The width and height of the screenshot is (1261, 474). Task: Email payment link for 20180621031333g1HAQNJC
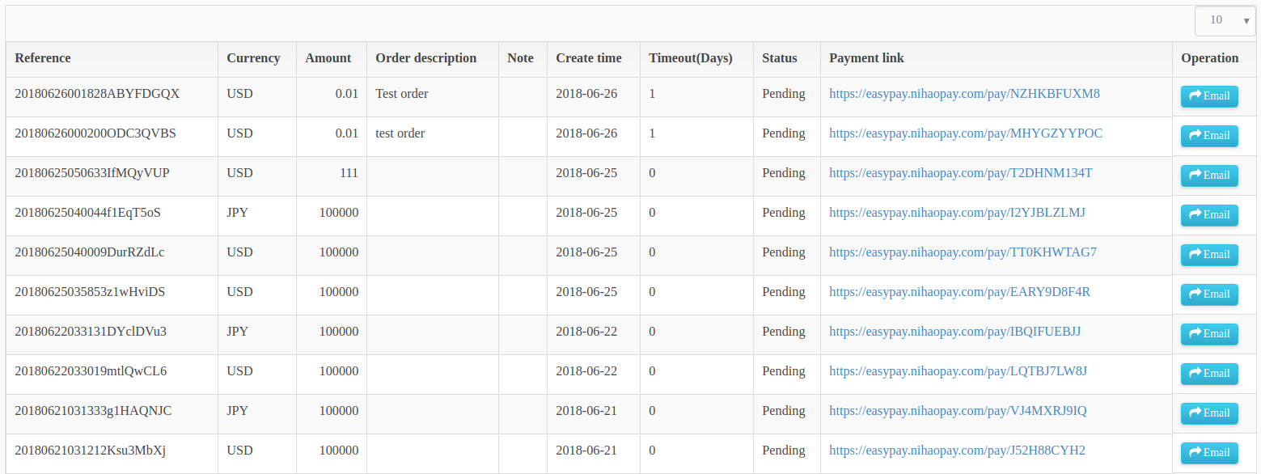[x=1209, y=413]
